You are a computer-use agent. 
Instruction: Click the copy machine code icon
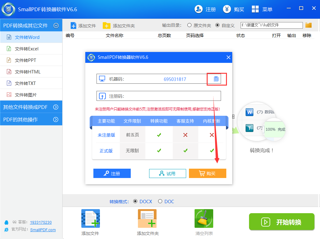click(x=217, y=79)
